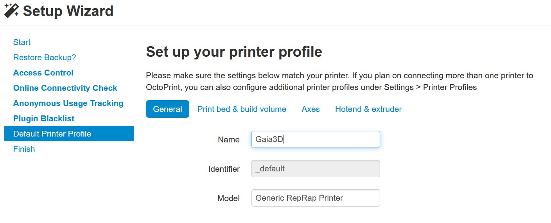
Task: Click the Model field with Generic RepRap Printer
Action: [316, 198]
